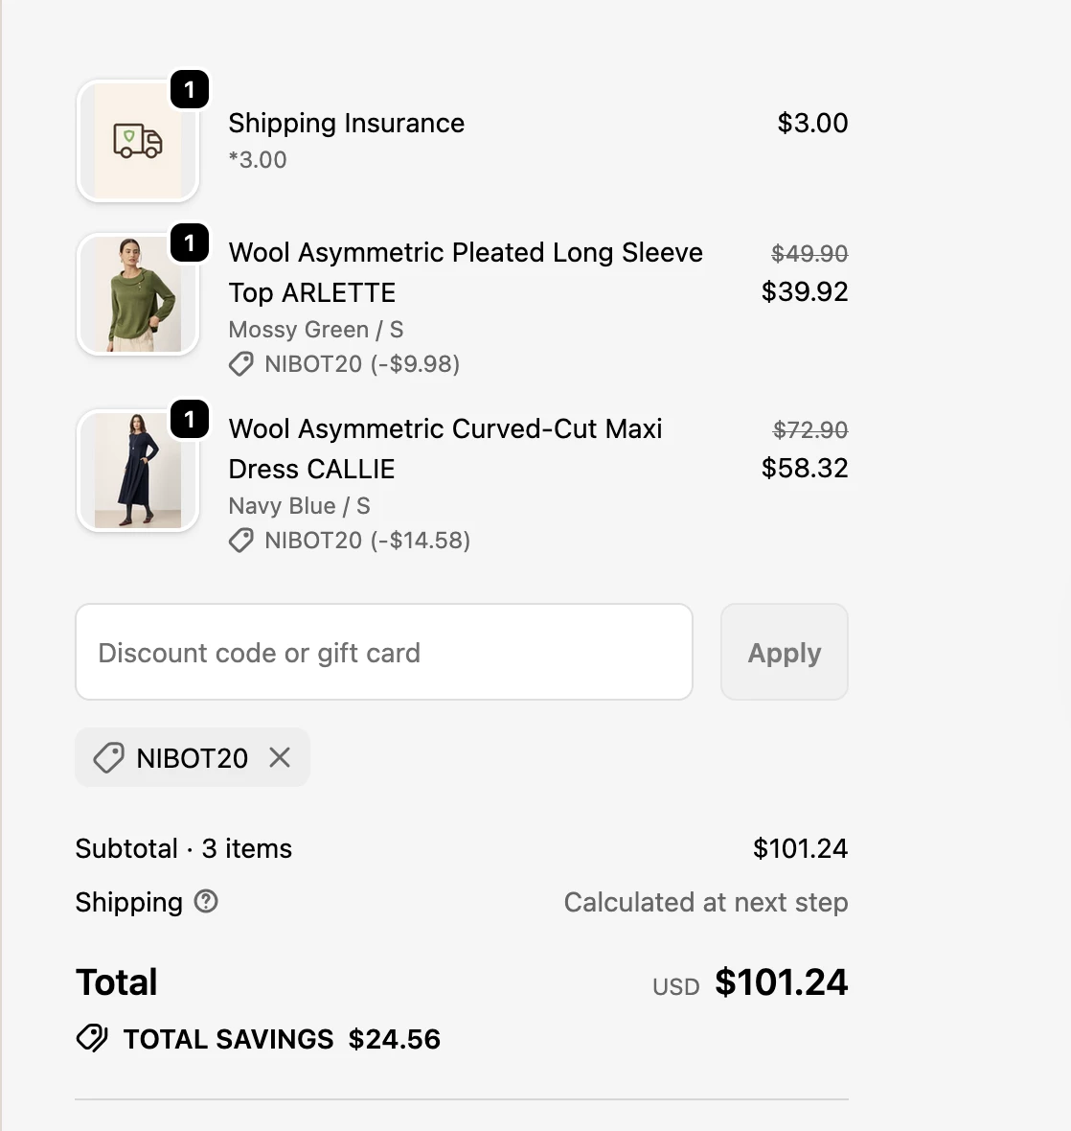Click the shipping insurance truck icon

(x=138, y=141)
